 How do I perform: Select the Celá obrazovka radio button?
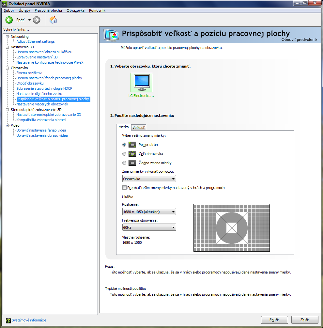point(124,154)
